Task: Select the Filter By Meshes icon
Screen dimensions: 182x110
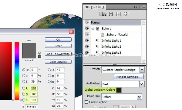Action: pyautogui.click(x=111, y=14)
